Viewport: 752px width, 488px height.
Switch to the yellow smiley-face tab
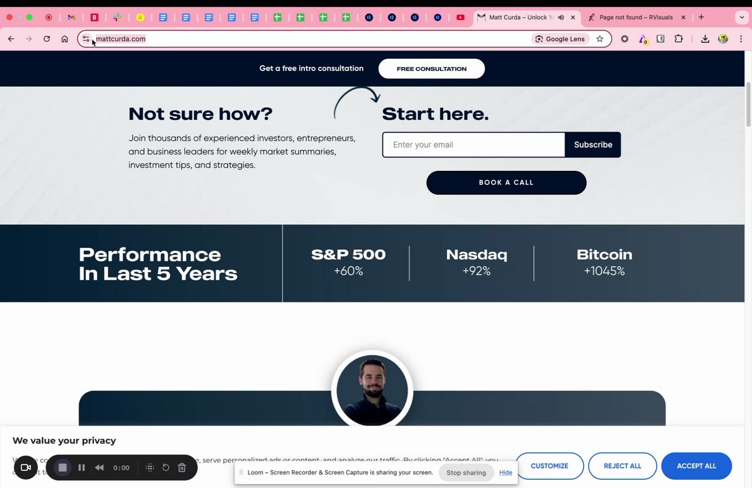[x=140, y=18]
